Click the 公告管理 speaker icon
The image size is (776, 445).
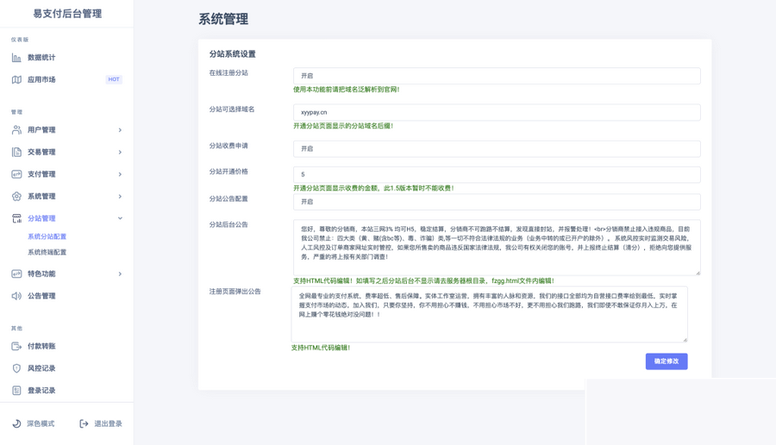(x=16, y=296)
